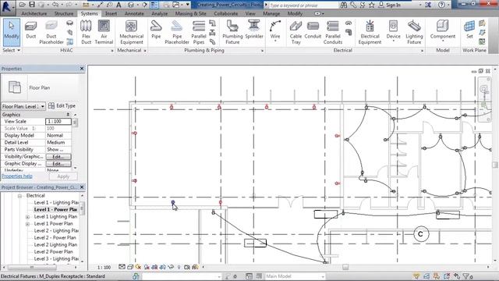Add a Sprinkler
The height and width of the screenshot is (281, 499).
click(254, 30)
